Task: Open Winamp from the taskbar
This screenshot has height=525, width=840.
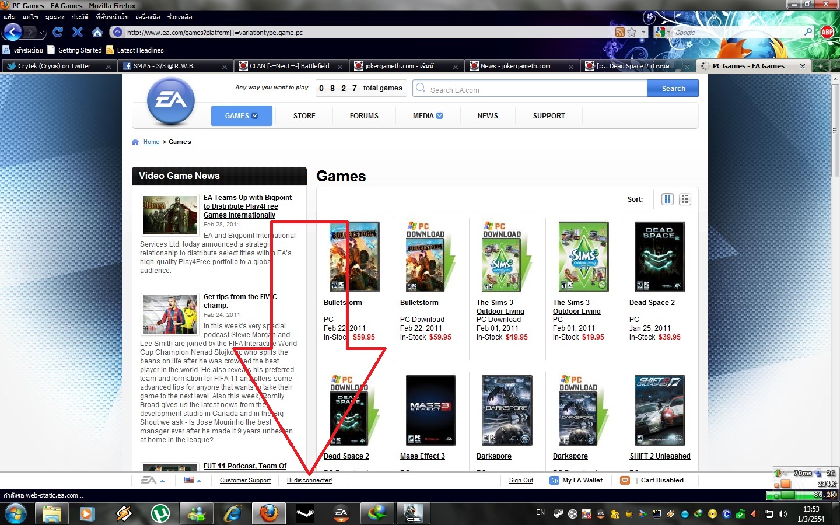Action: (x=124, y=514)
